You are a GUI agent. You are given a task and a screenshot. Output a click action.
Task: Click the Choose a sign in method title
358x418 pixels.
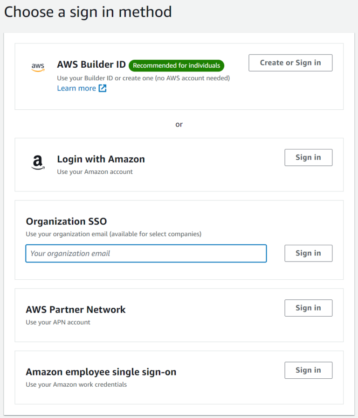[88, 12]
